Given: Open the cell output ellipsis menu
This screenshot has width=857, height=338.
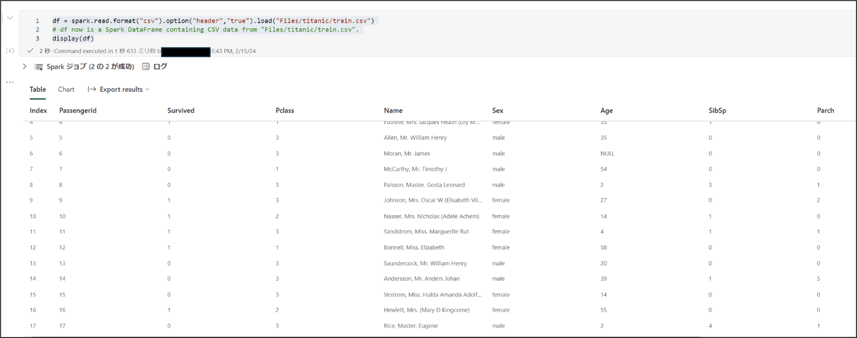Looking at the screenshot, I should pos(9,82).
